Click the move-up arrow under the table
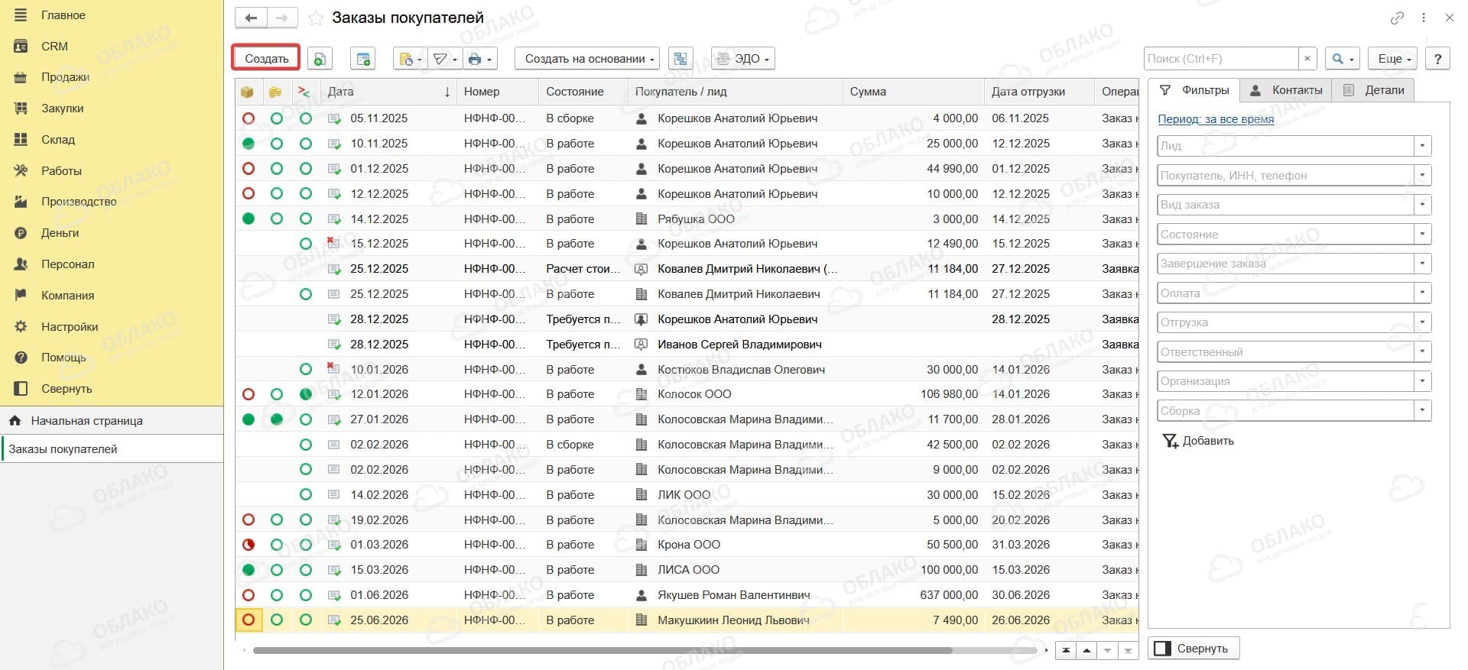 1086,651
